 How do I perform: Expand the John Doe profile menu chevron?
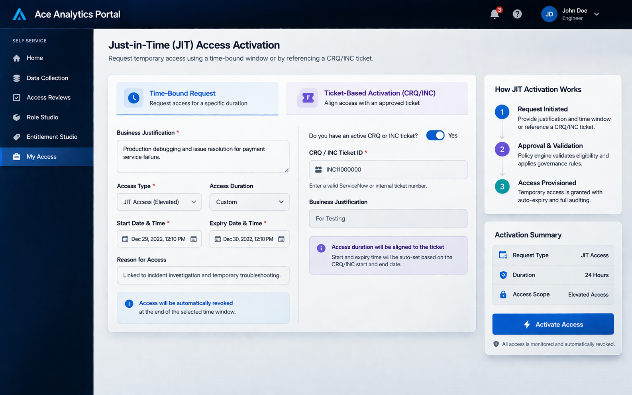[597, 14]
